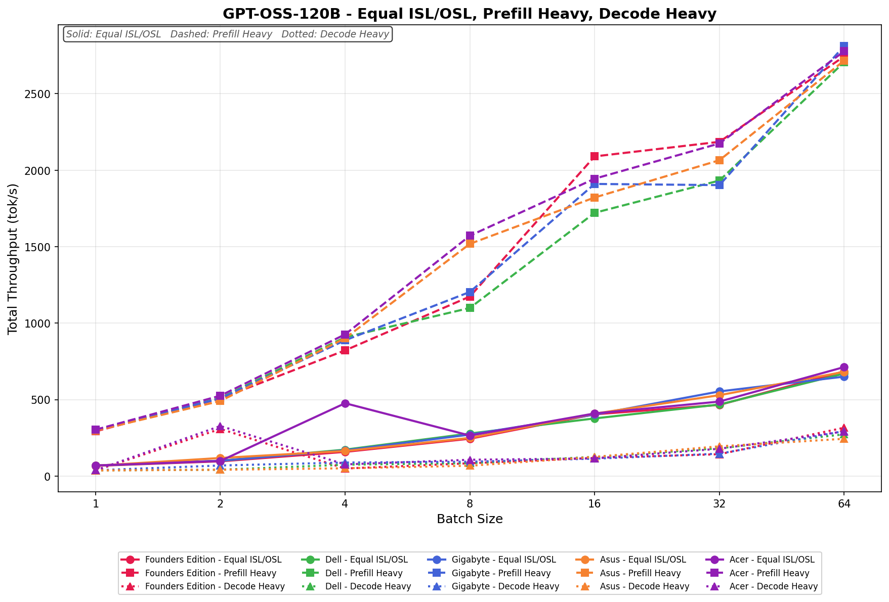Click the Founders Edition - Equal ISL/OSL legend marker

(131, 560)
